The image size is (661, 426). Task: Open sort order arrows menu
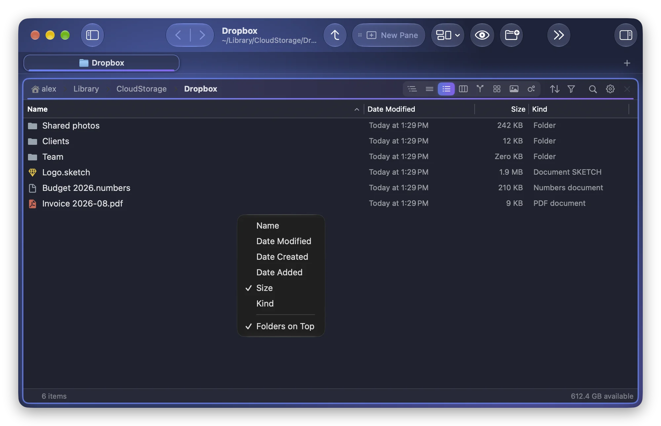(x=555, y=89)
